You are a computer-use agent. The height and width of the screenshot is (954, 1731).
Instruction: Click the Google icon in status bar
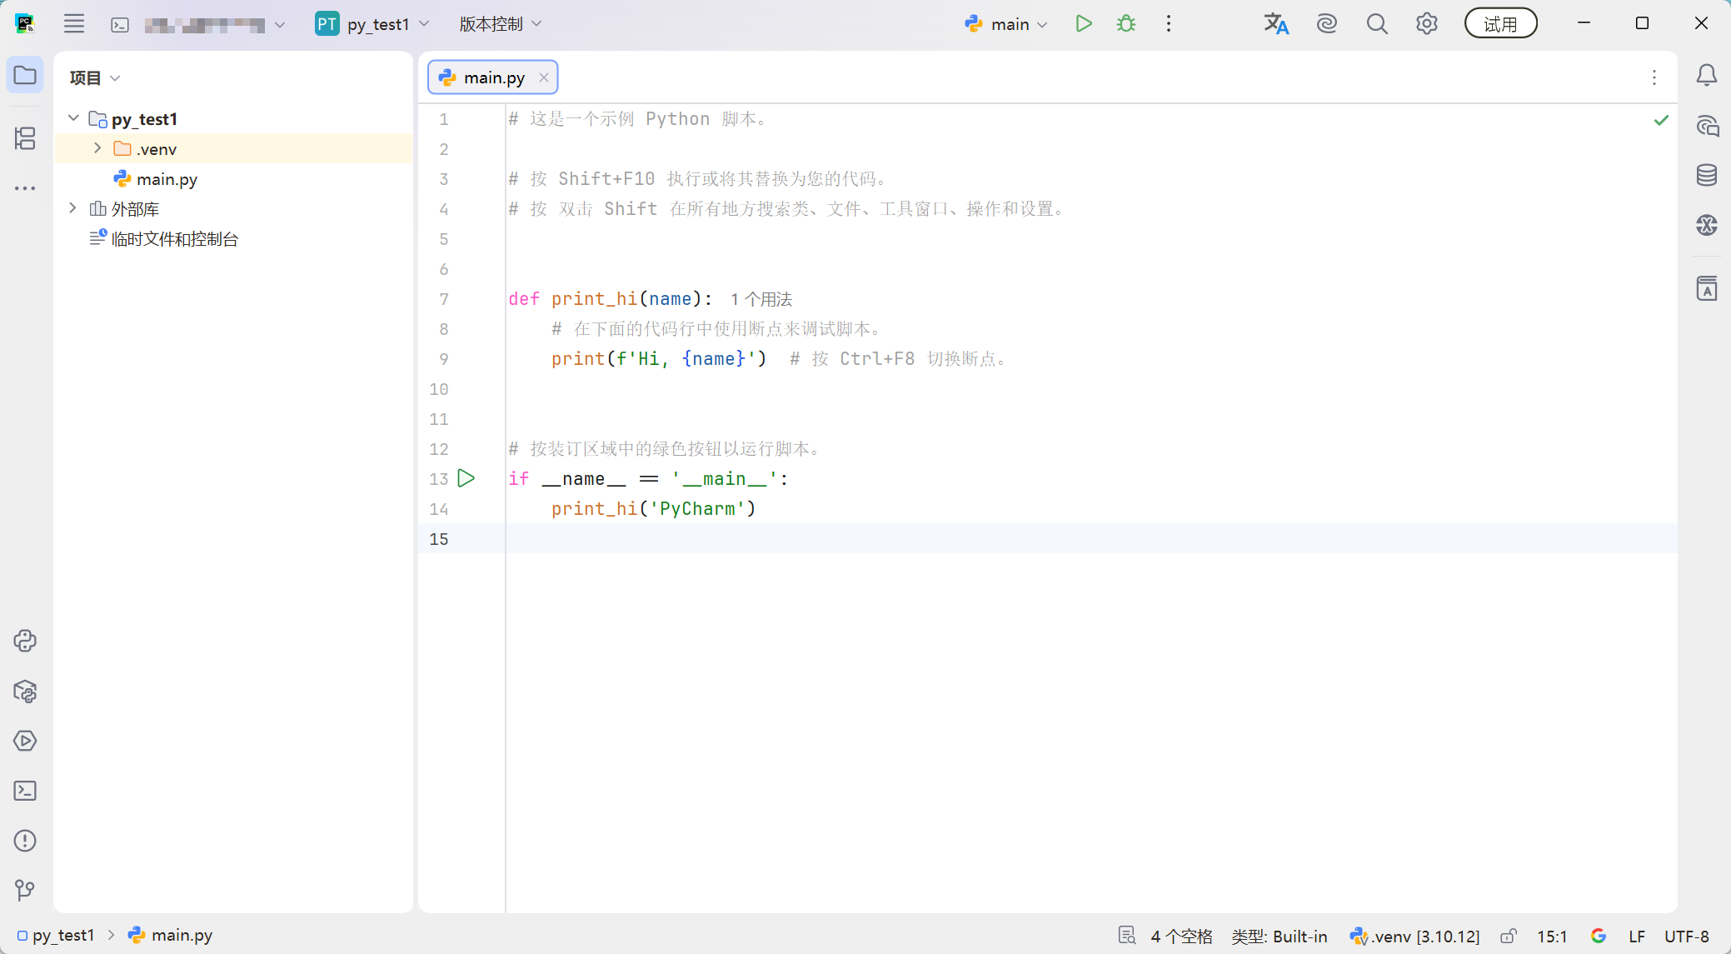tap(1599, 936)
